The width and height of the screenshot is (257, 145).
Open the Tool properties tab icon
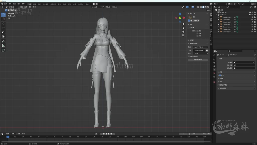coord(214,55)
